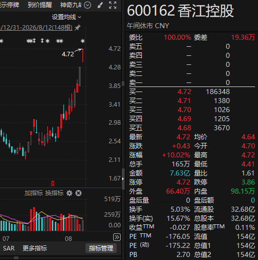The image size is (258, 260).
Task: Click 买三 bid price 4.70
Action: 185,110
